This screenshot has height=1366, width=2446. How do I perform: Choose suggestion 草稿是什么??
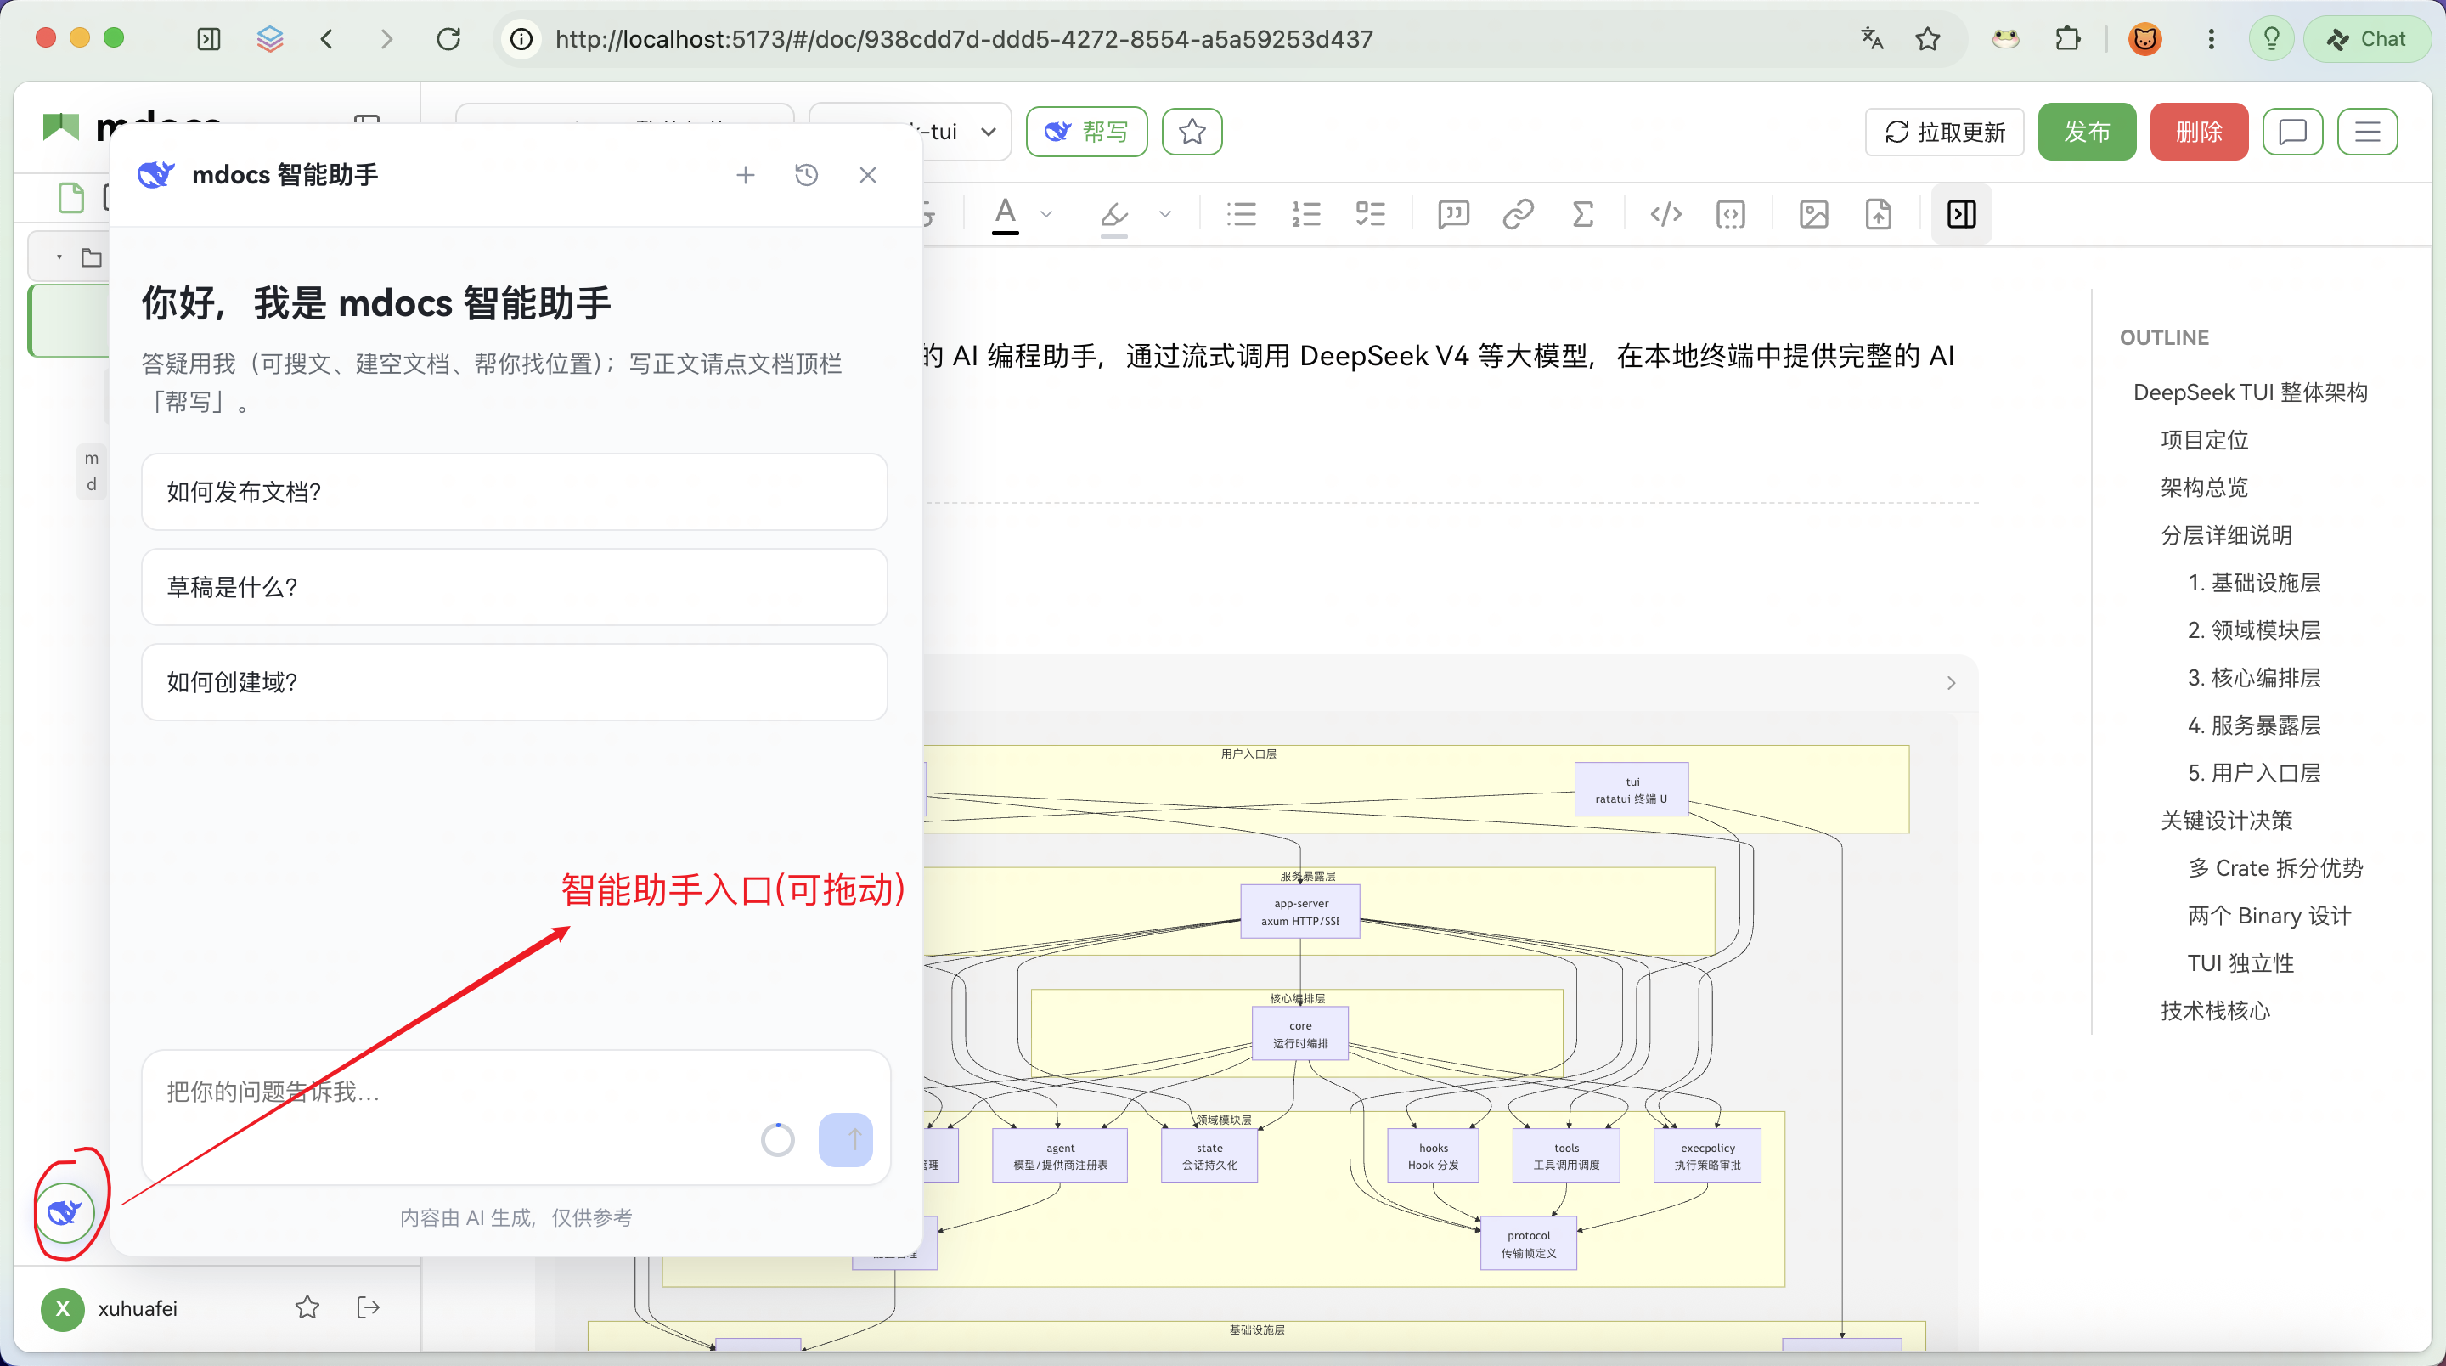514,586
